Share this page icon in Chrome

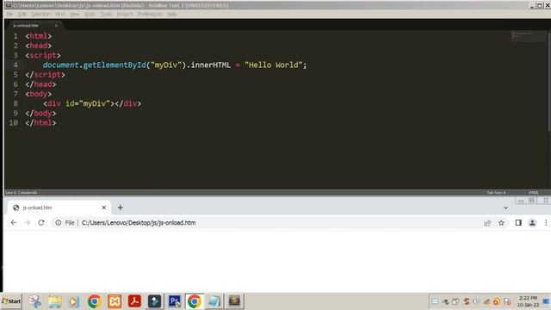487,223
